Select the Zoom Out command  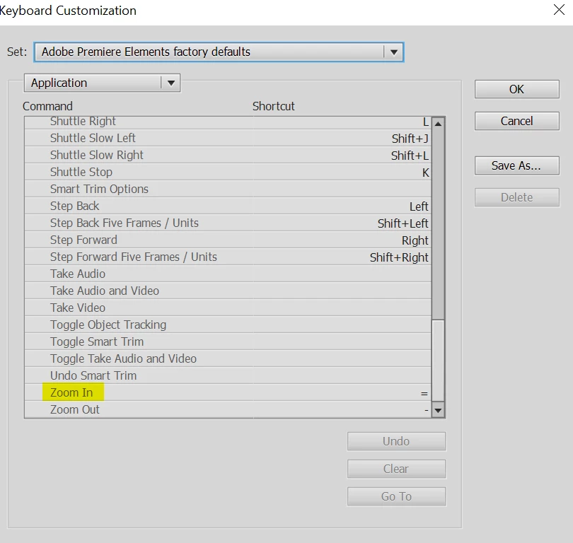228,409
